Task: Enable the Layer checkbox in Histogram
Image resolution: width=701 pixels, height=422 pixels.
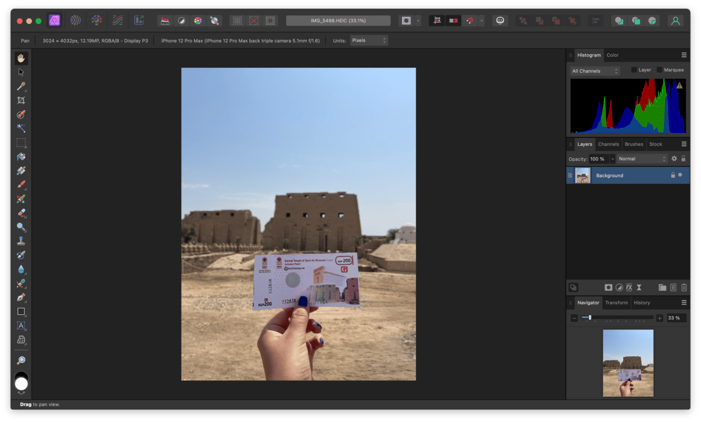Action: [634, 70]
